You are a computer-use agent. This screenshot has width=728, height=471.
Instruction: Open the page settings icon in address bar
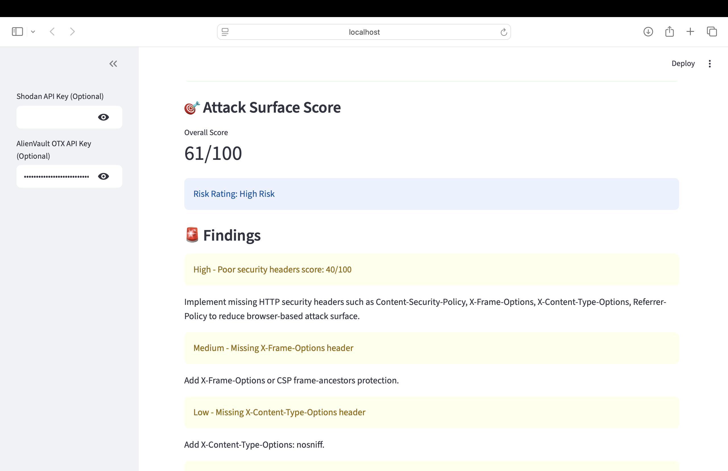[x=225, y=32]
